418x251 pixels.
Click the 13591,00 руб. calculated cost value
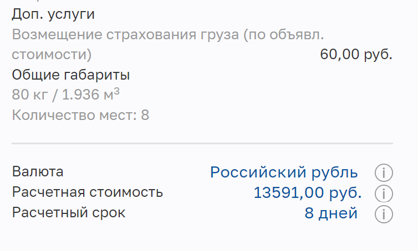tap(307, 192)
